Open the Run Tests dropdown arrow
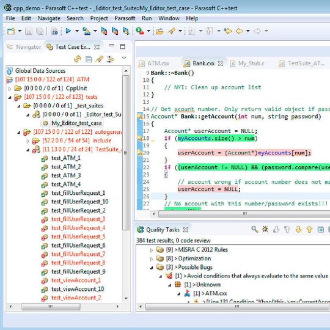Screen dimensions: 330x330 [77, 31]
